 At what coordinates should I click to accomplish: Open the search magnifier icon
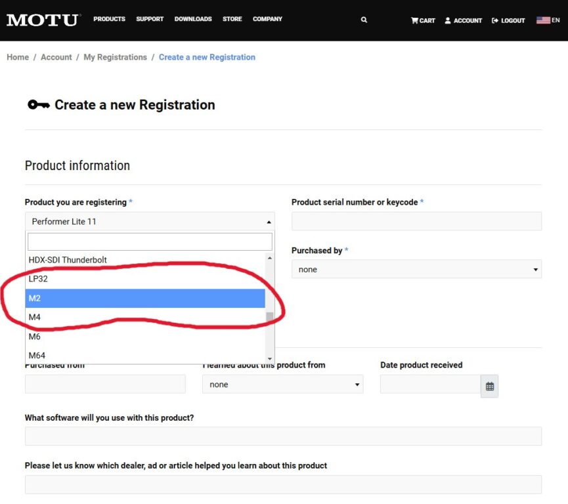(x=364, y=20)
